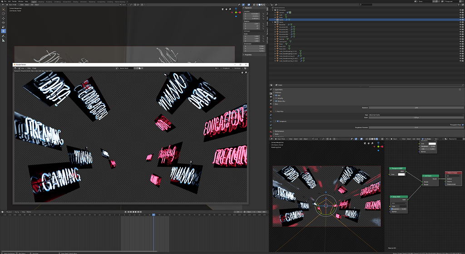The image size is (465, 254).
Task: Jump to end of timeline playback
Action: click(141, 212)
